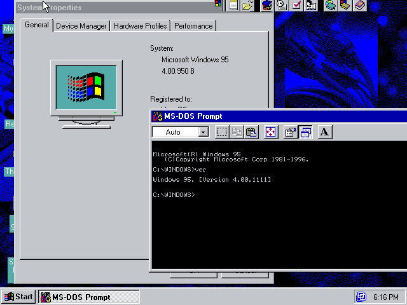Click the Paste clipboard icon in MS-DOS toolbar
This screenshot has width=407, height=305.
pos(251,132)
